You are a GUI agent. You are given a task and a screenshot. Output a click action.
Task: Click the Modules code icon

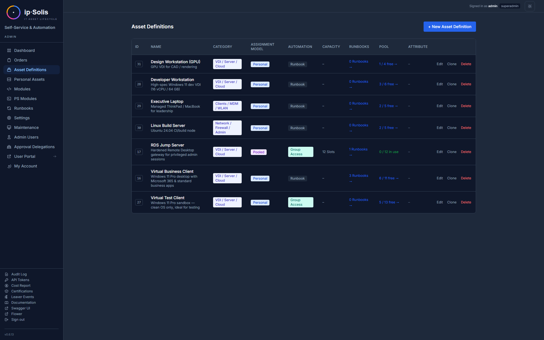click(9, 89)
